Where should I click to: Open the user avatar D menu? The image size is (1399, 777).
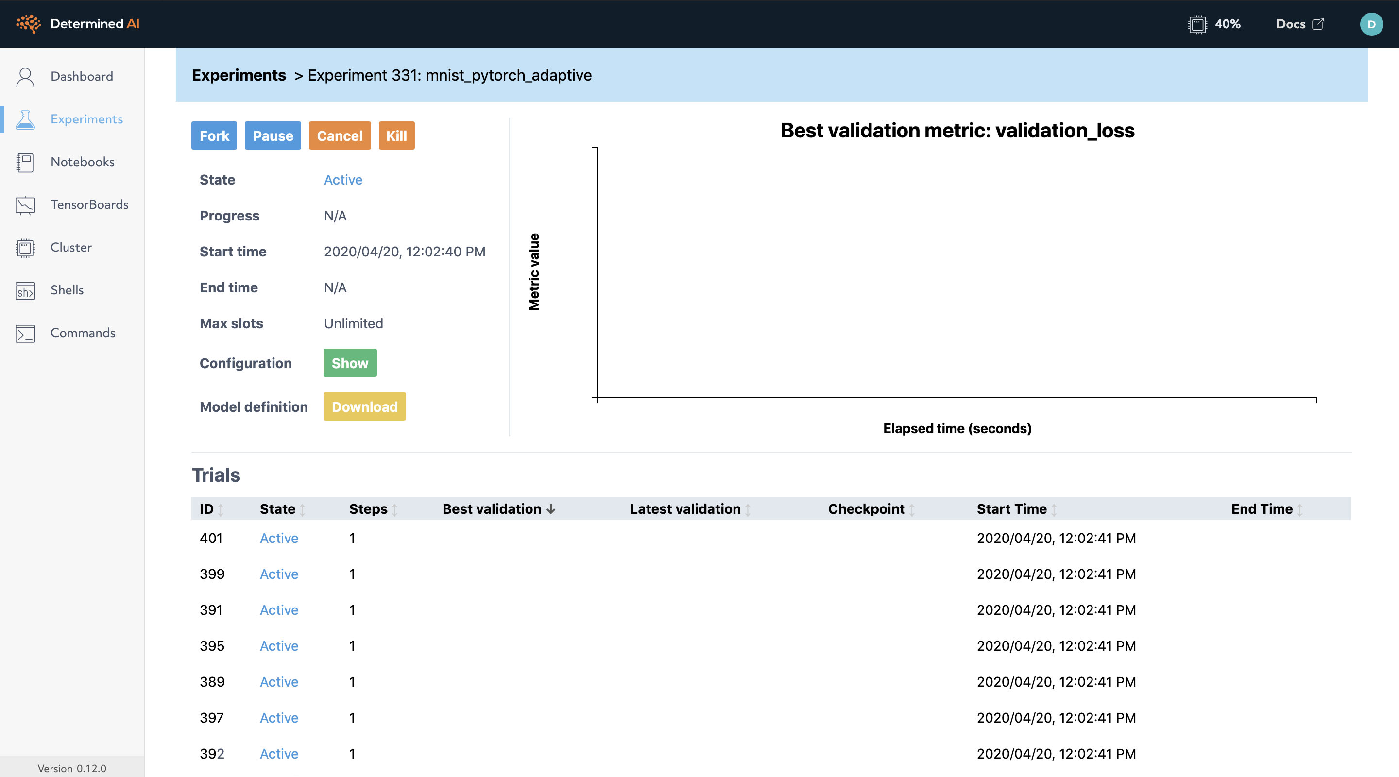(1371, 24)
